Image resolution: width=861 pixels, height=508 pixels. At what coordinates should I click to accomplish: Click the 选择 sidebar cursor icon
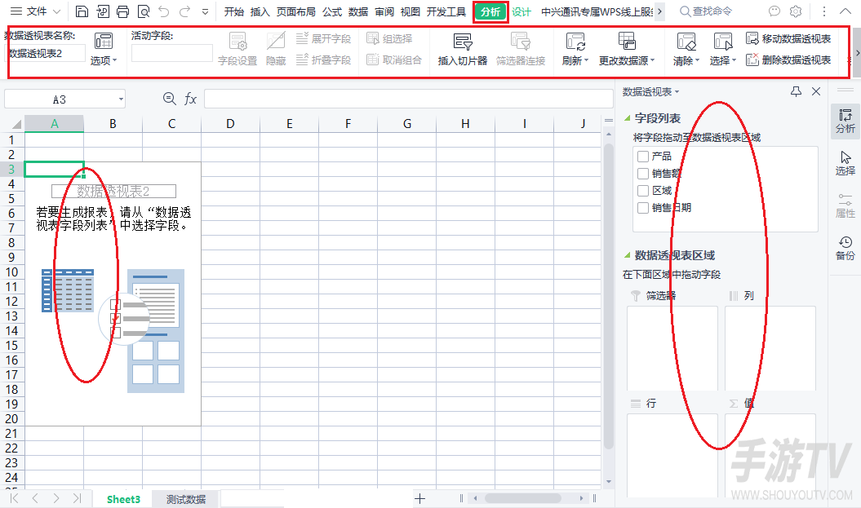pos(845,163)
